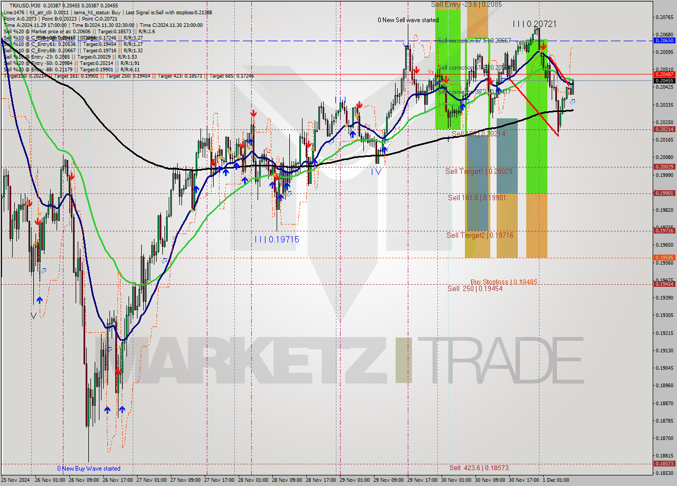Viewport: 677px width, 486px height.
Task: Select the 'Sell 250 | 0.19454' label
Action: (475, 288)
